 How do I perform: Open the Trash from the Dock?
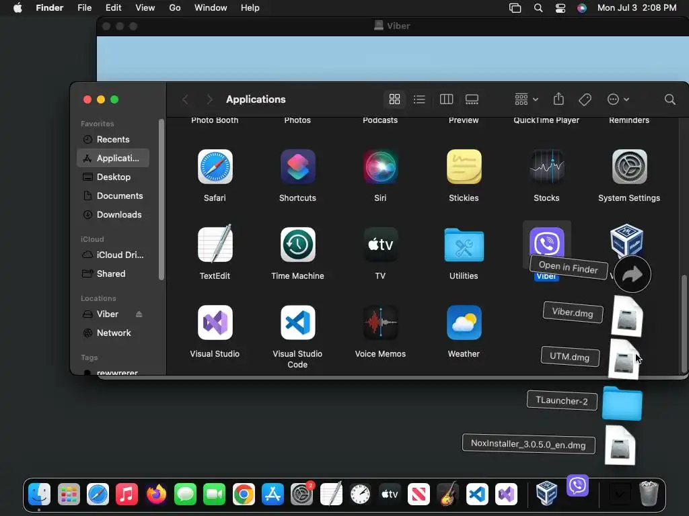(x=649, y=494)
